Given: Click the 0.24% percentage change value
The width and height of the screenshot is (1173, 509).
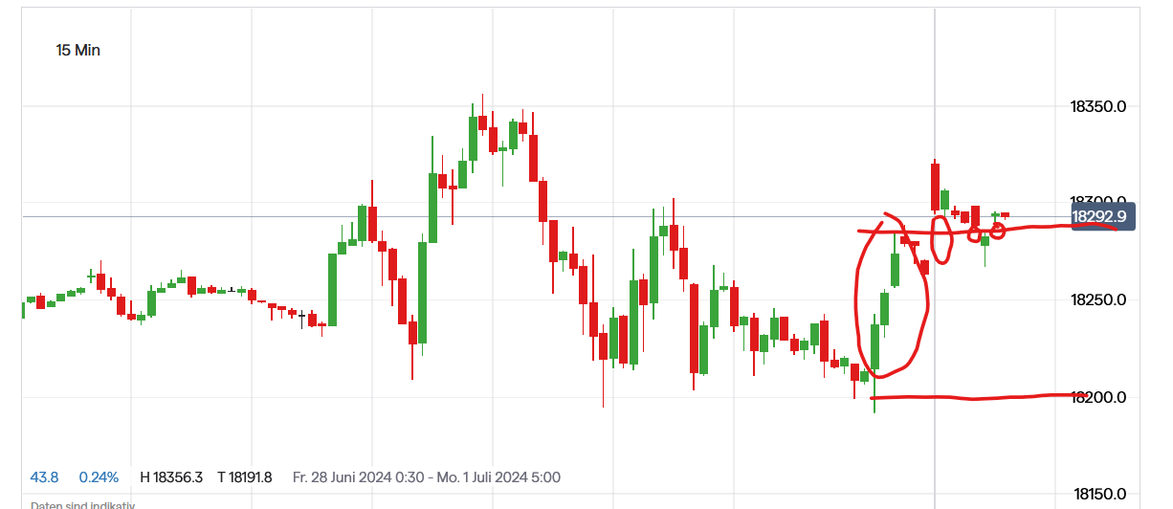Looking at the screenshot, I should click(99, 477).
